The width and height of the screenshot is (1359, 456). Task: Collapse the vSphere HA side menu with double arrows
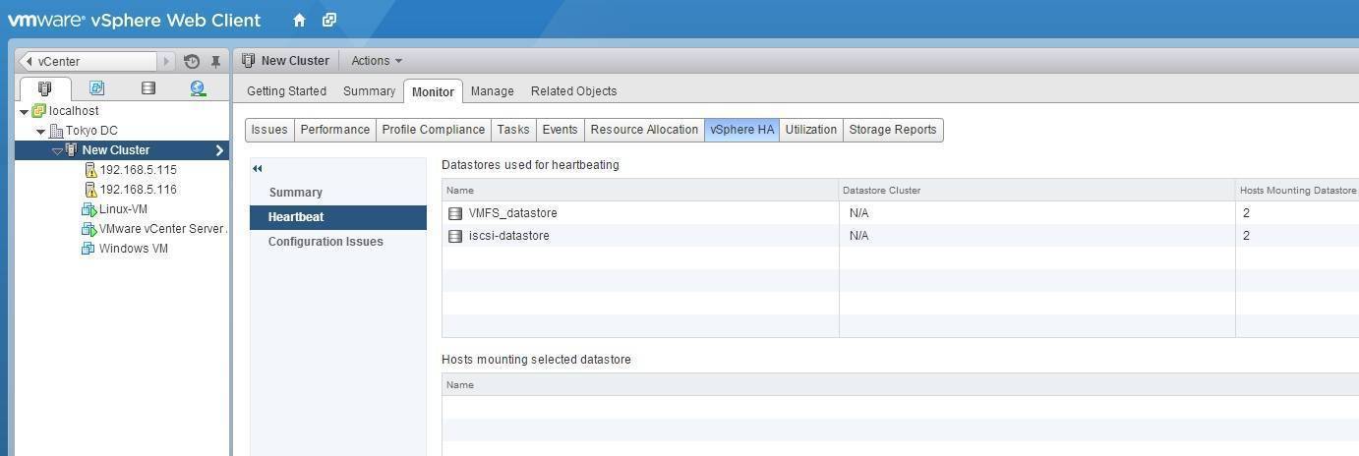click(258, 169)
